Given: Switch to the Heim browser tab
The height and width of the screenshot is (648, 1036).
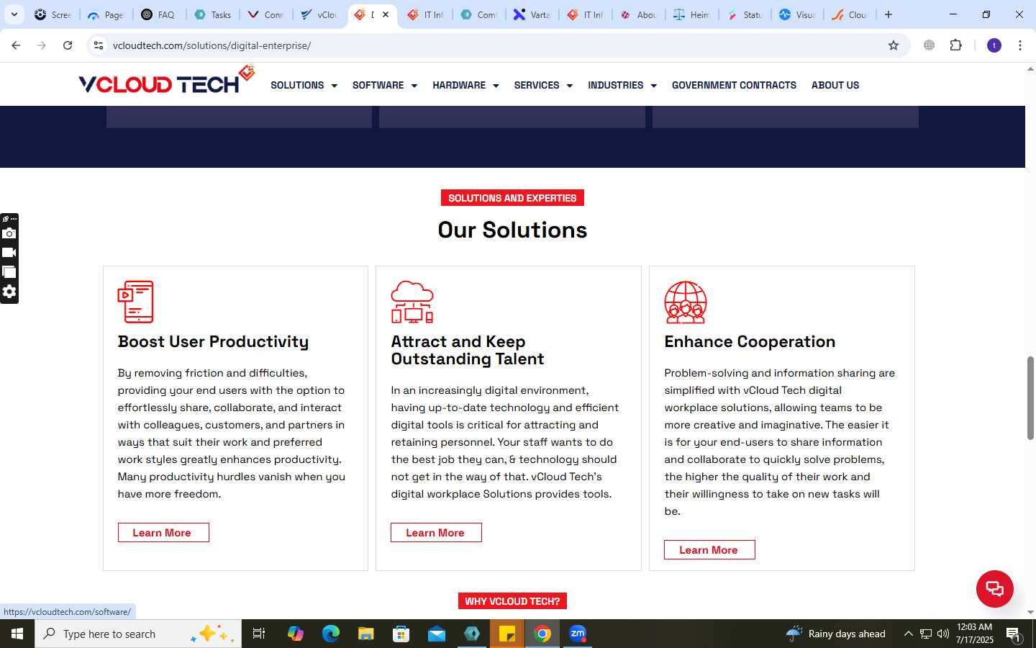Looking at the screenshot, I should 691,14.
